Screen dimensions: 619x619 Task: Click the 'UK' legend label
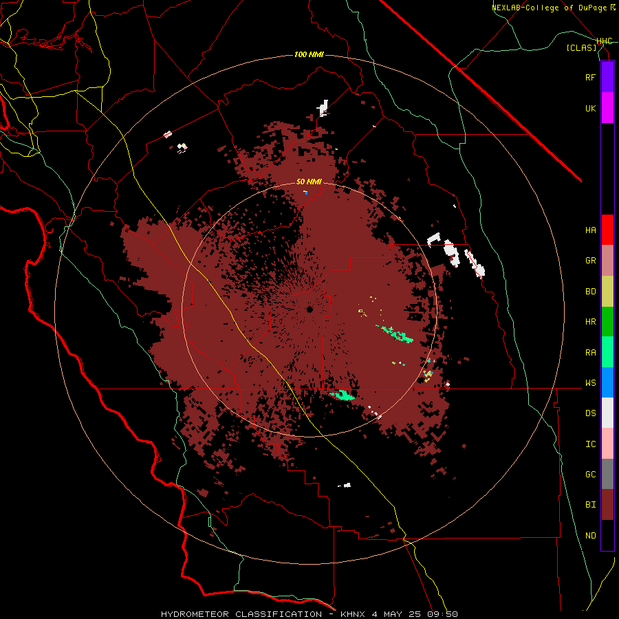tap(590, 108)
